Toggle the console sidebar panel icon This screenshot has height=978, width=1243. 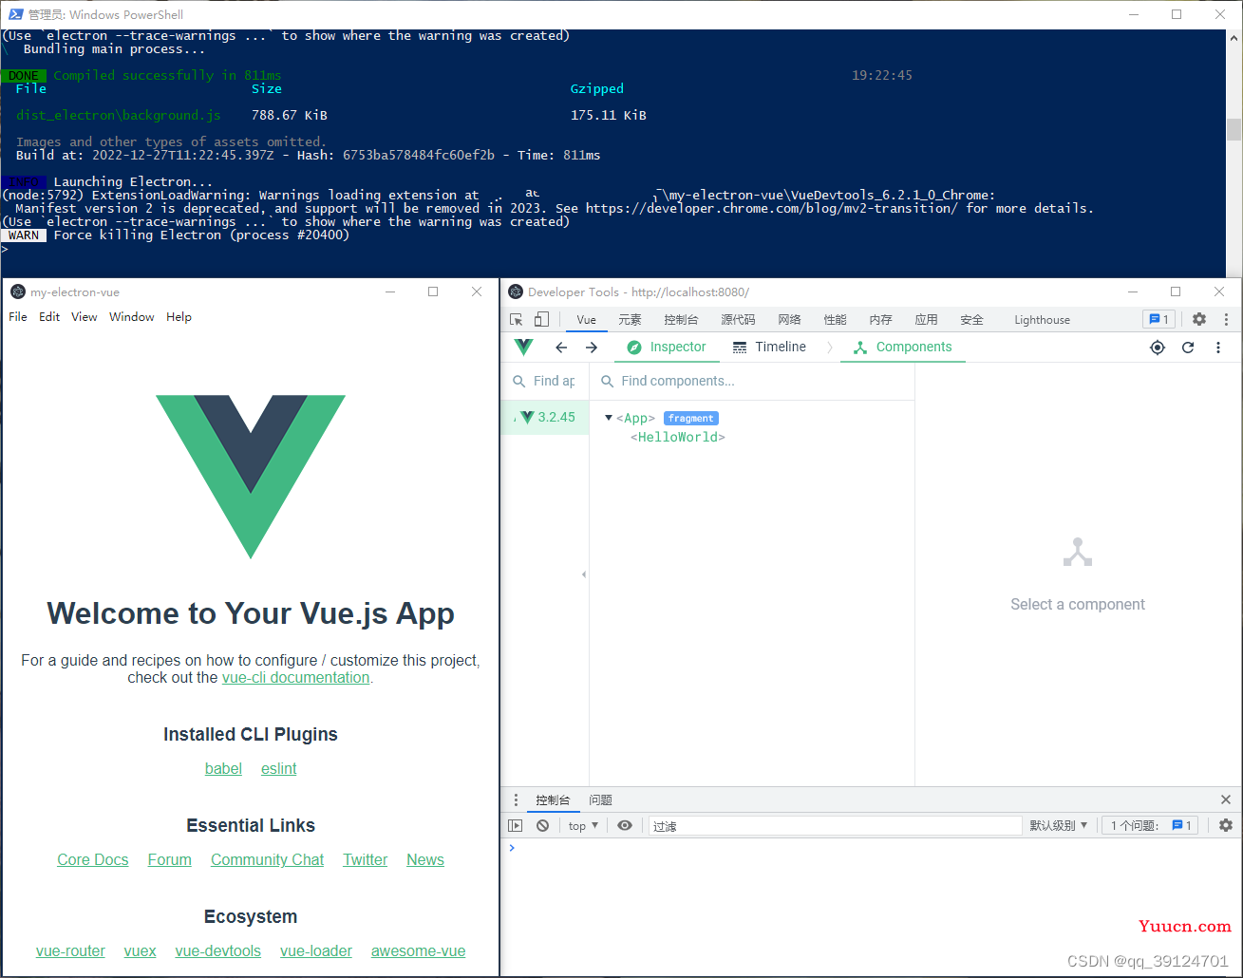pos(516,826)
